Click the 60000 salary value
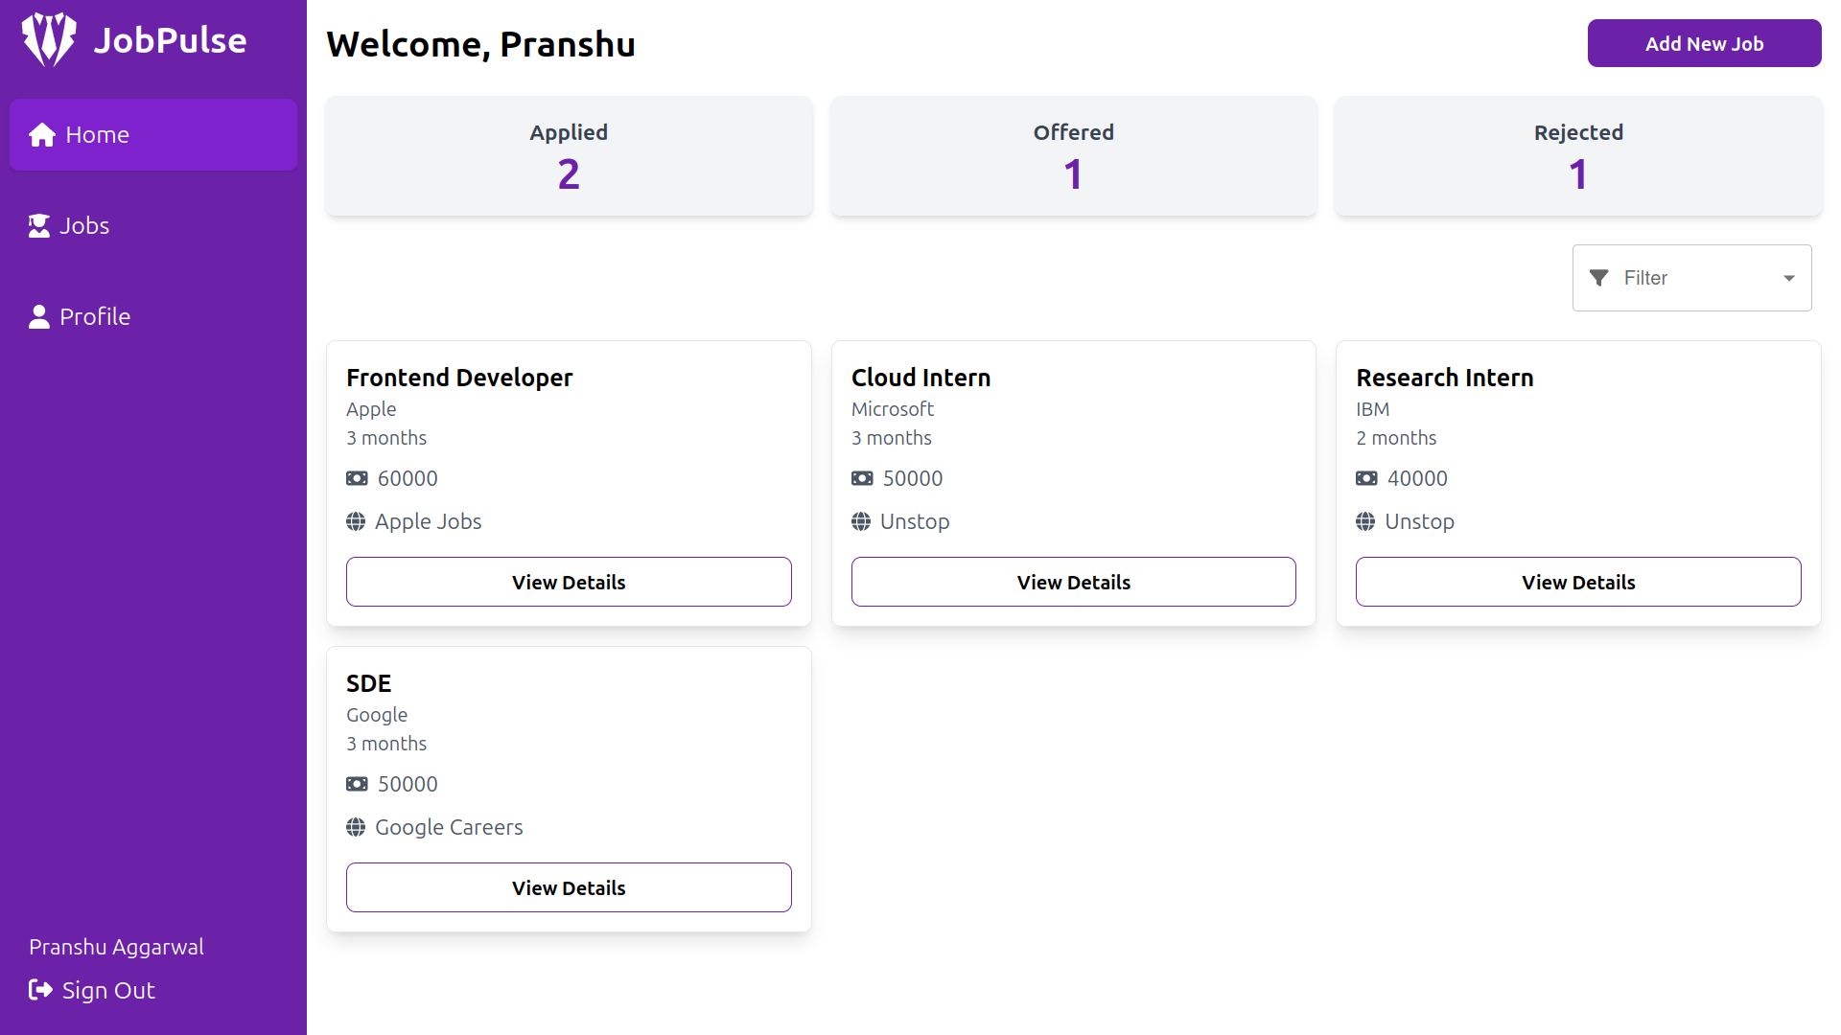The height and width of the screenshot is (1035, 1841). [x=408, y=478]
